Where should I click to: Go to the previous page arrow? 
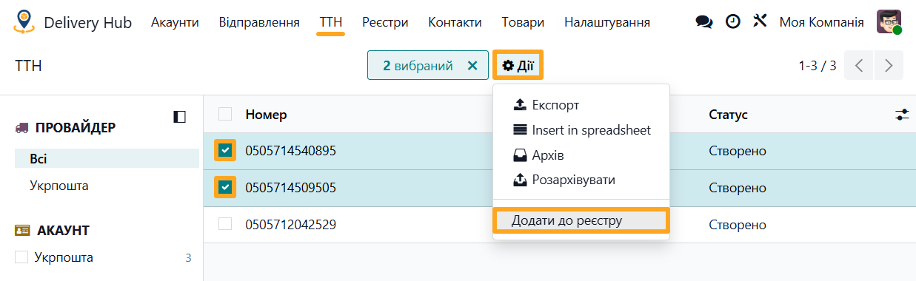coord(859,65)
